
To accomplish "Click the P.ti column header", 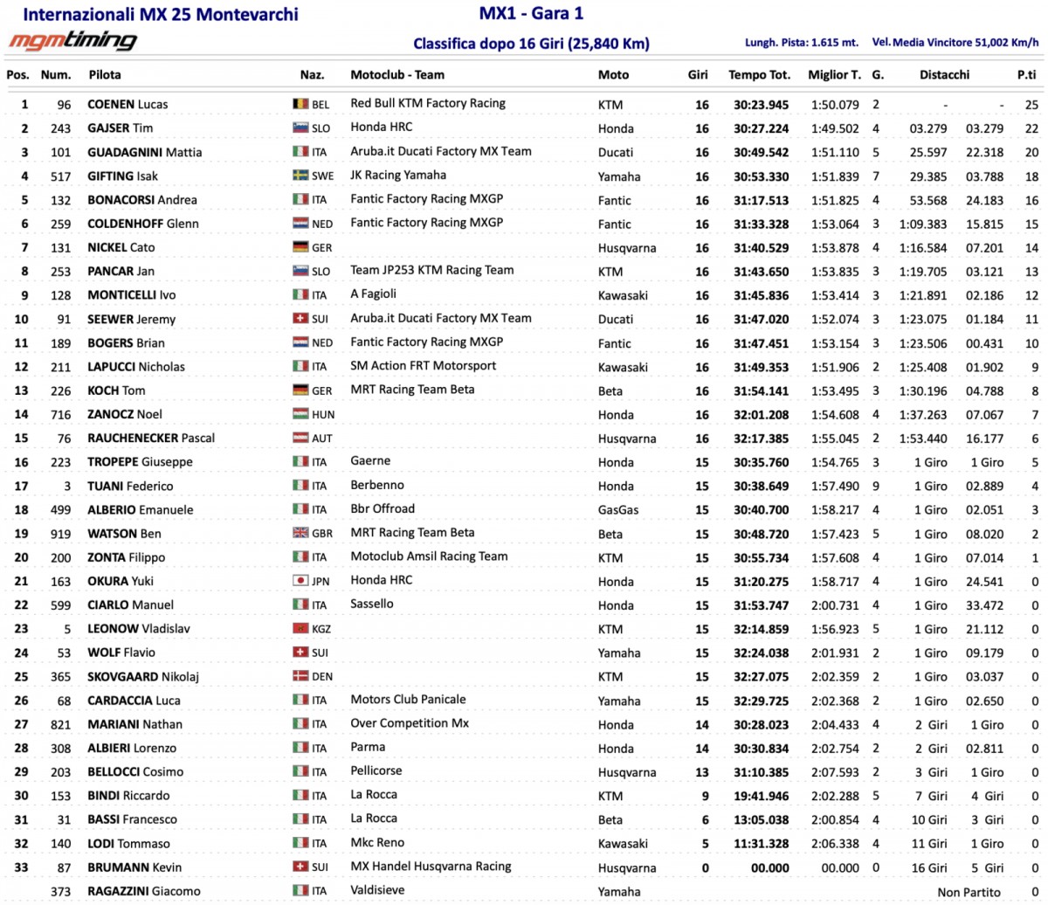I will (1026, 75).
